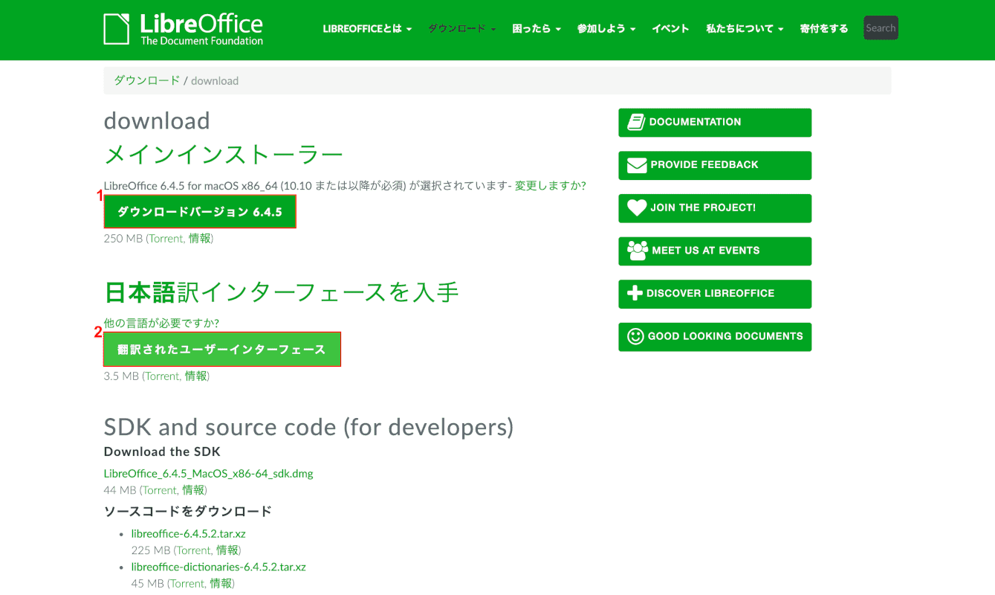
Task: Click the 日本語訳インターフェースを入手 heading
Action: tap(282, 292)
